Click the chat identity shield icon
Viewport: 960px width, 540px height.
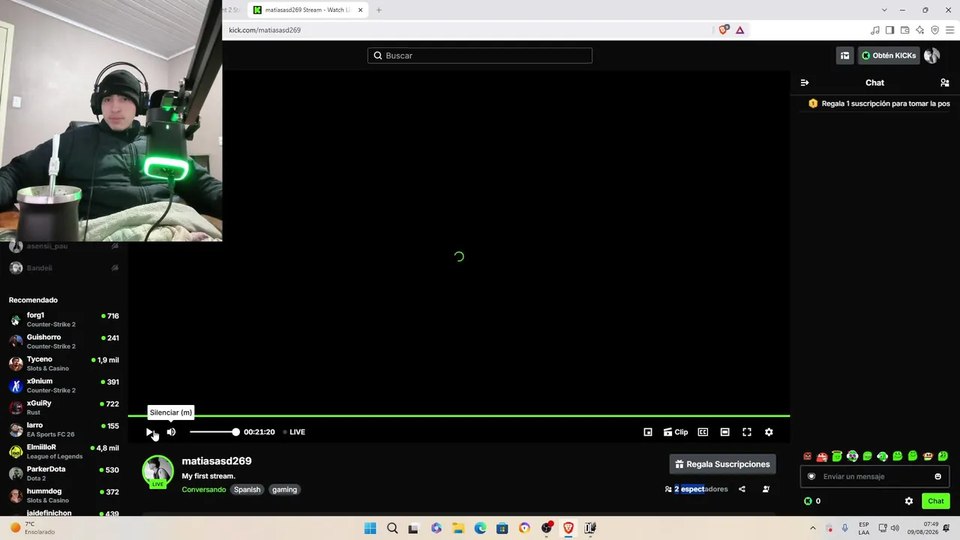click(811, 476)
